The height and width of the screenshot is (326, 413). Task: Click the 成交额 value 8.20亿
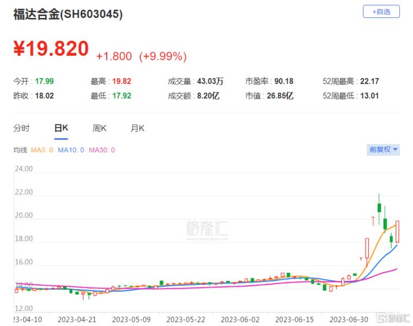click(x=208, y=96)
